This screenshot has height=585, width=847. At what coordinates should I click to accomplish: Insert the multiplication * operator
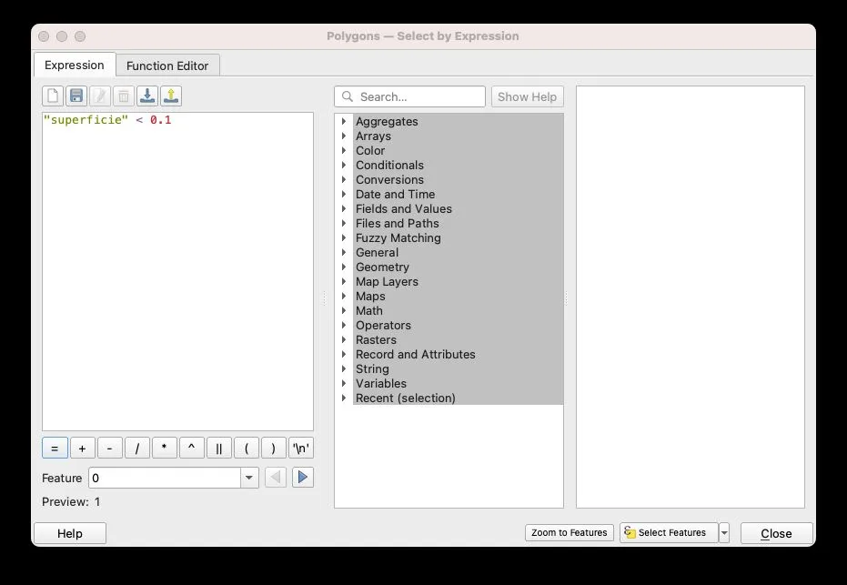[164, 449]
